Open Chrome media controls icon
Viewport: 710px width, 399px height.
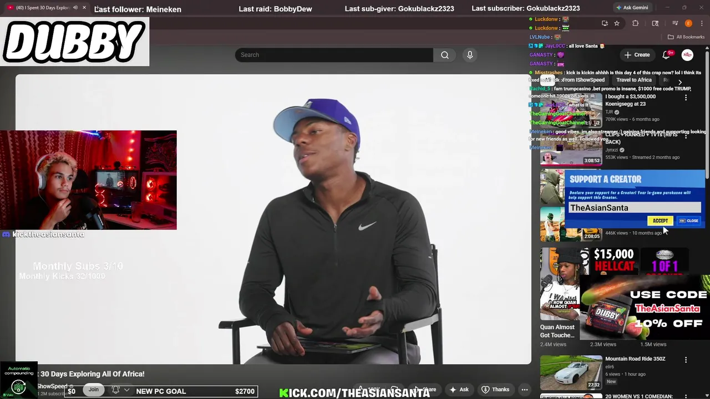[x=675, y=23]
